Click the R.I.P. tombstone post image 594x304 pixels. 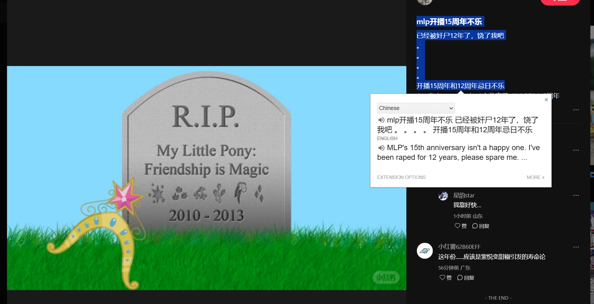[206, 178]
